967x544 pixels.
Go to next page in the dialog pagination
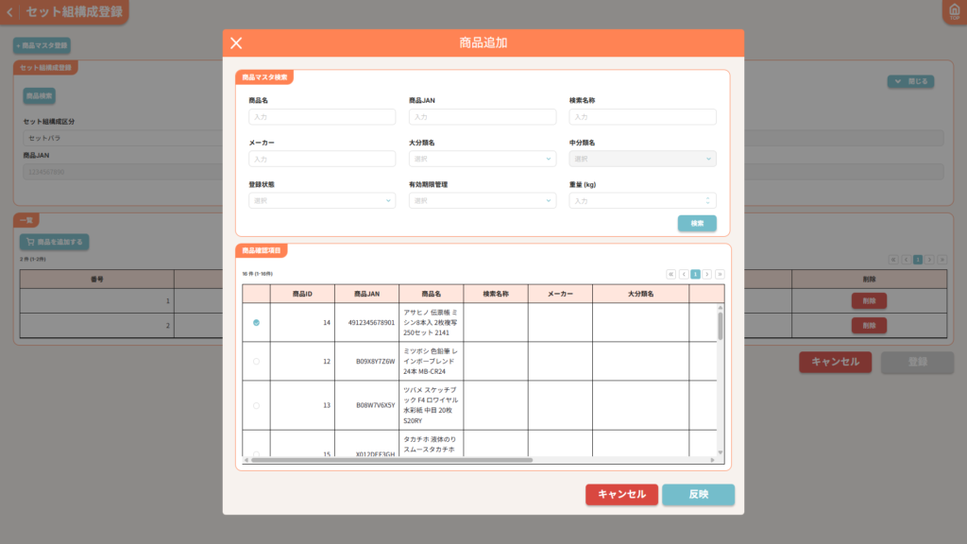click(x=707, y=274)
